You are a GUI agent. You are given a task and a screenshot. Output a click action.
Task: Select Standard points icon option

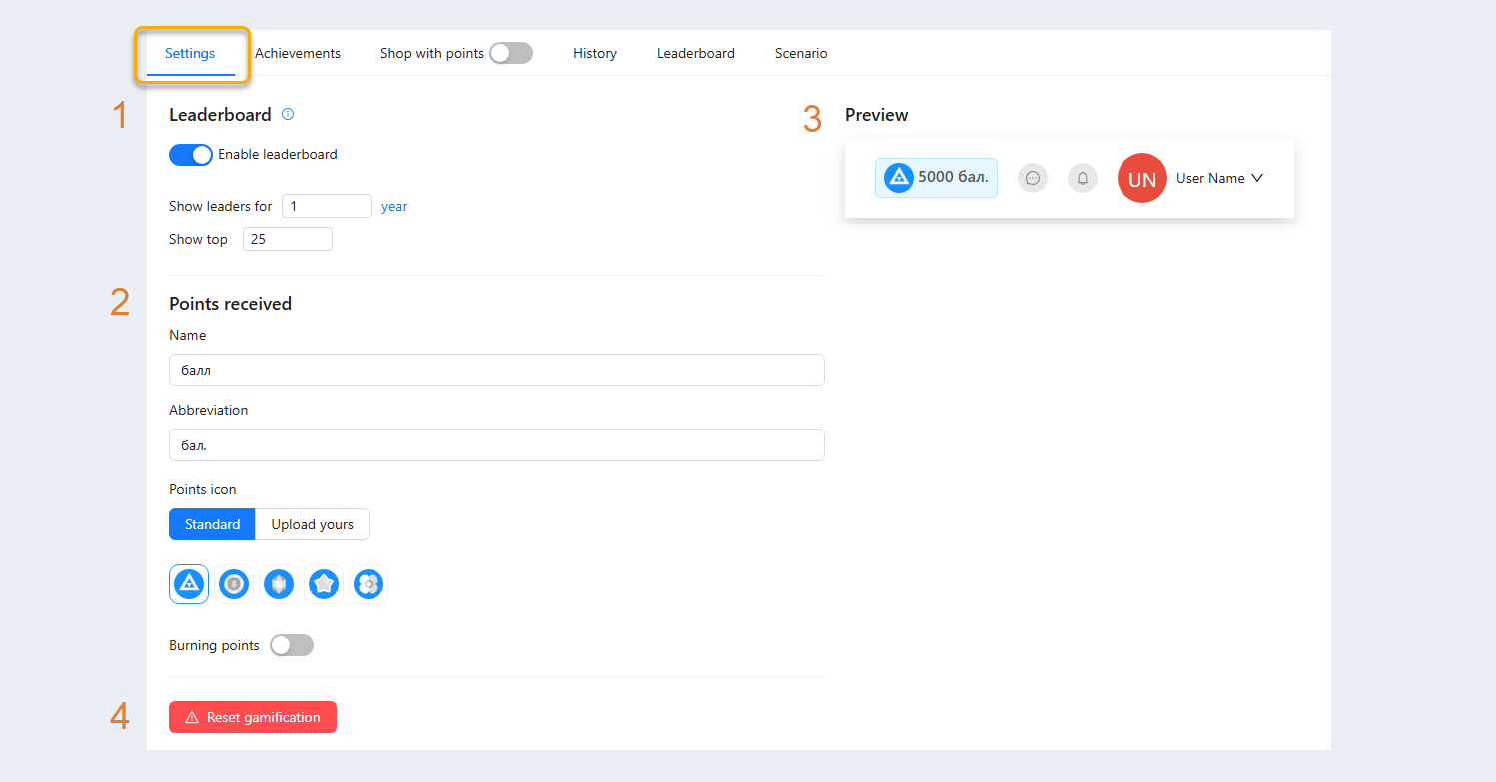click(212, 524)
